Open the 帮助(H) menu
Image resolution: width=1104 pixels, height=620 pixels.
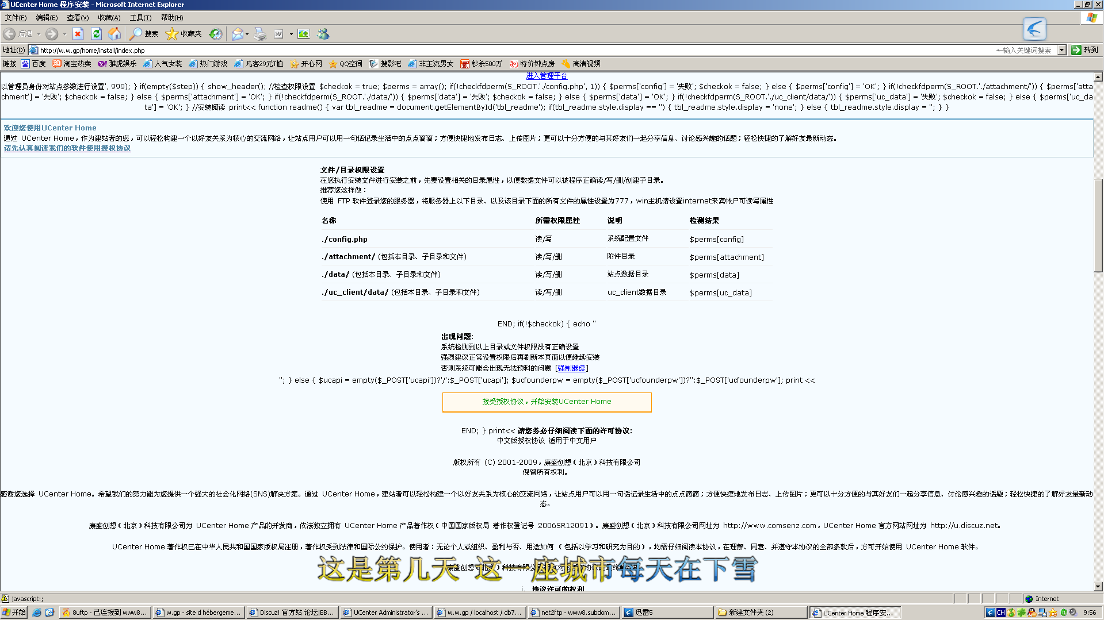[x=171, y=18]
